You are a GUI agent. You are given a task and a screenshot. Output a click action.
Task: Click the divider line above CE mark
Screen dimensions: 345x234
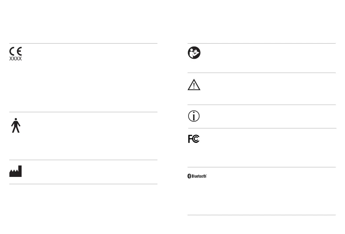point(83,44)
